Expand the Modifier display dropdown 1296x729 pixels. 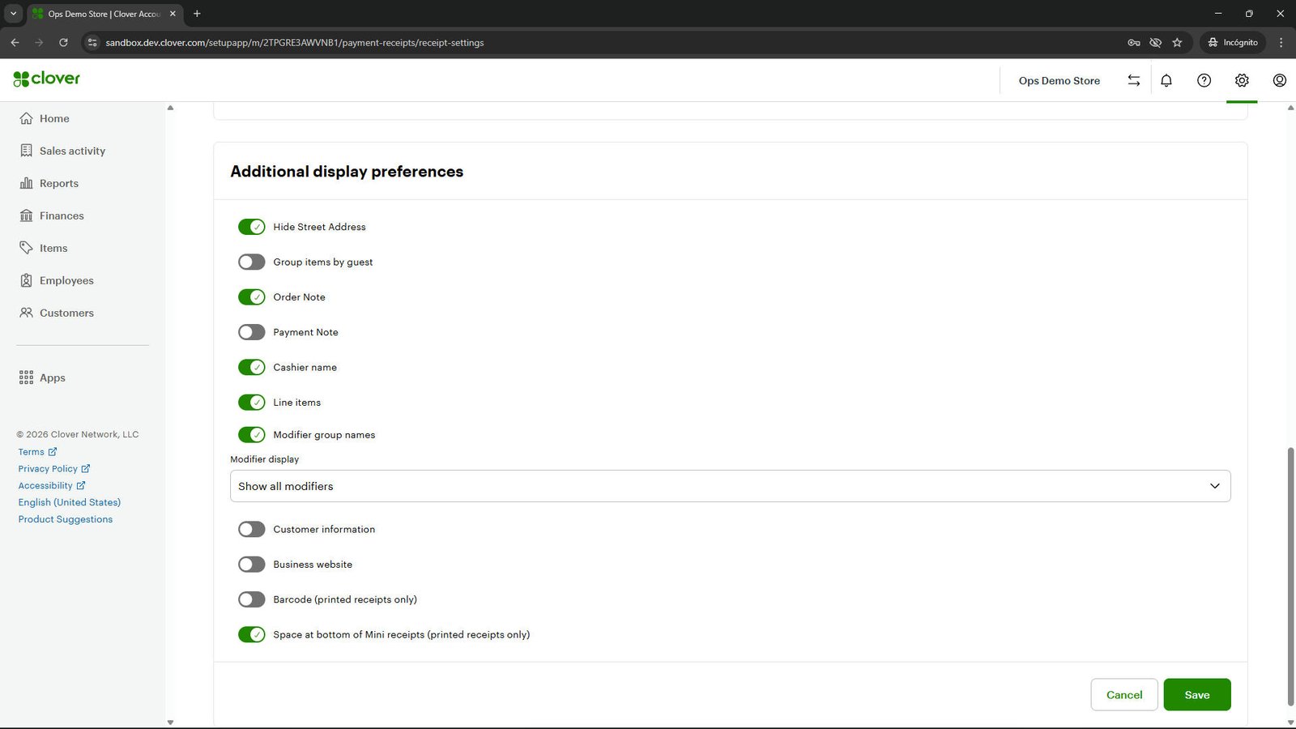pyautogui.click(x=731, y=486)
